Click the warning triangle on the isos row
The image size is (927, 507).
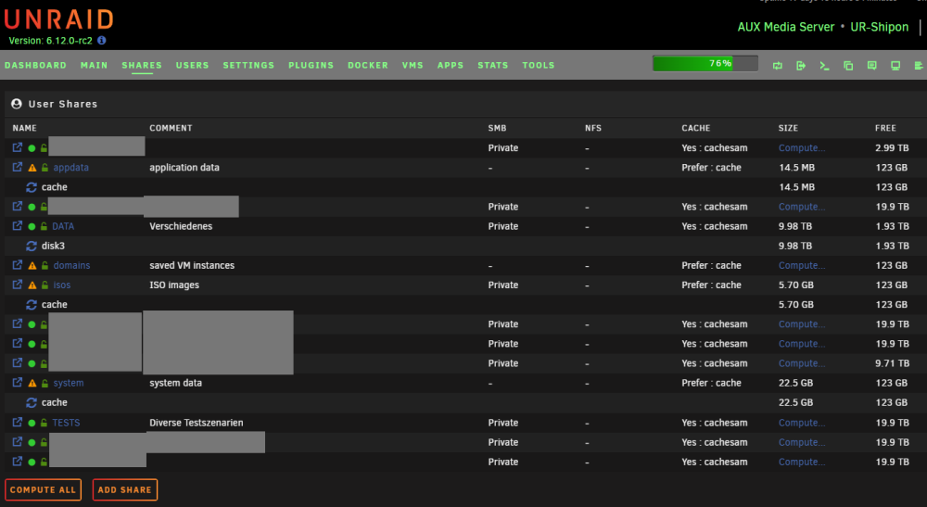(x=32, y=285)
